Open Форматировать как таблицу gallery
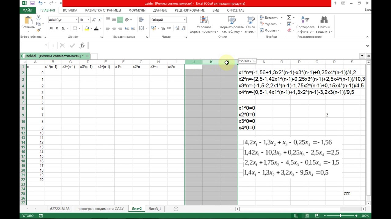The image size is (391, 219). point(232,24)
